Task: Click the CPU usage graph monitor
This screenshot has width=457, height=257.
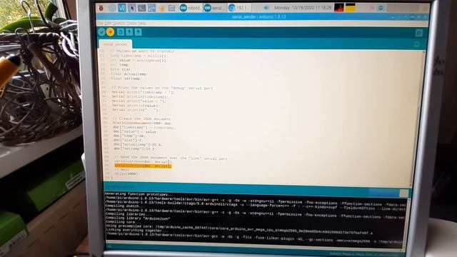Action: (339, 8)
